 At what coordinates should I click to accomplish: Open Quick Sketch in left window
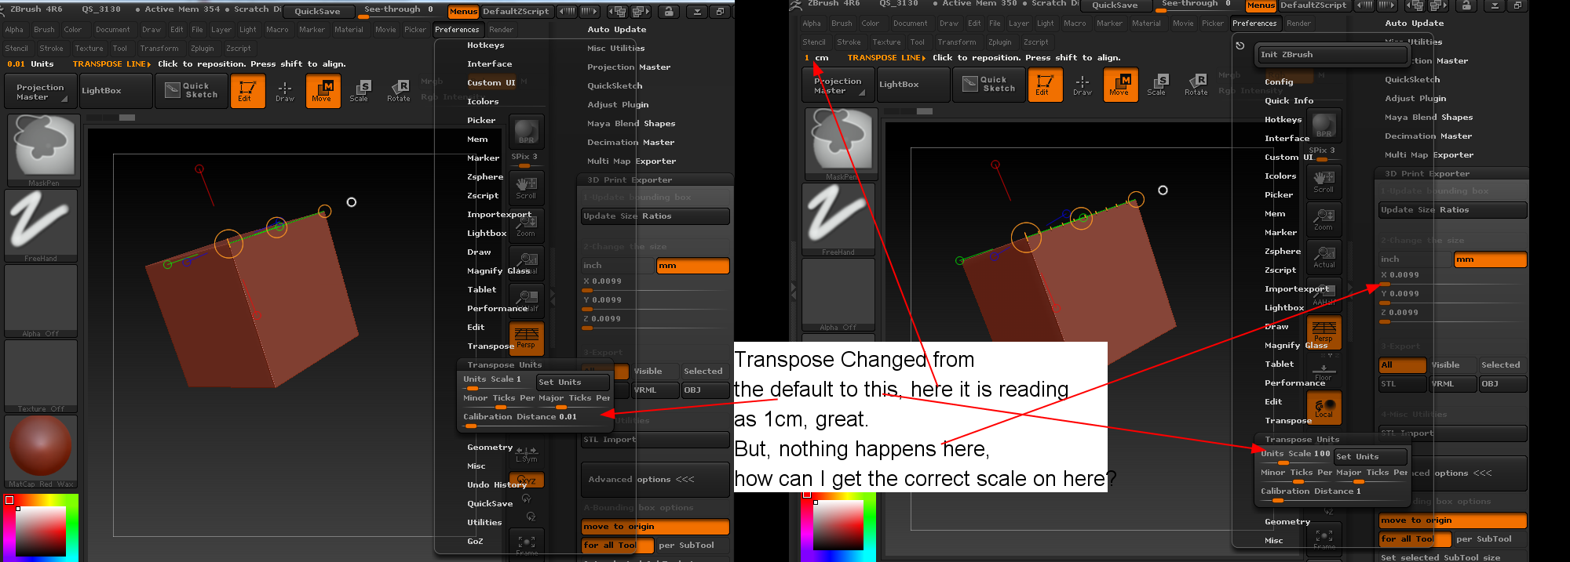[192, 91]
